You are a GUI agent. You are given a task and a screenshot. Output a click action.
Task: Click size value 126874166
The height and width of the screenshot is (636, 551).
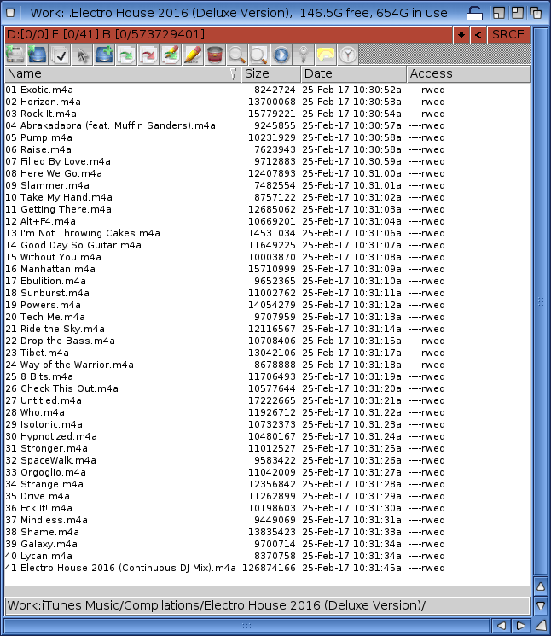coord(269,568)
